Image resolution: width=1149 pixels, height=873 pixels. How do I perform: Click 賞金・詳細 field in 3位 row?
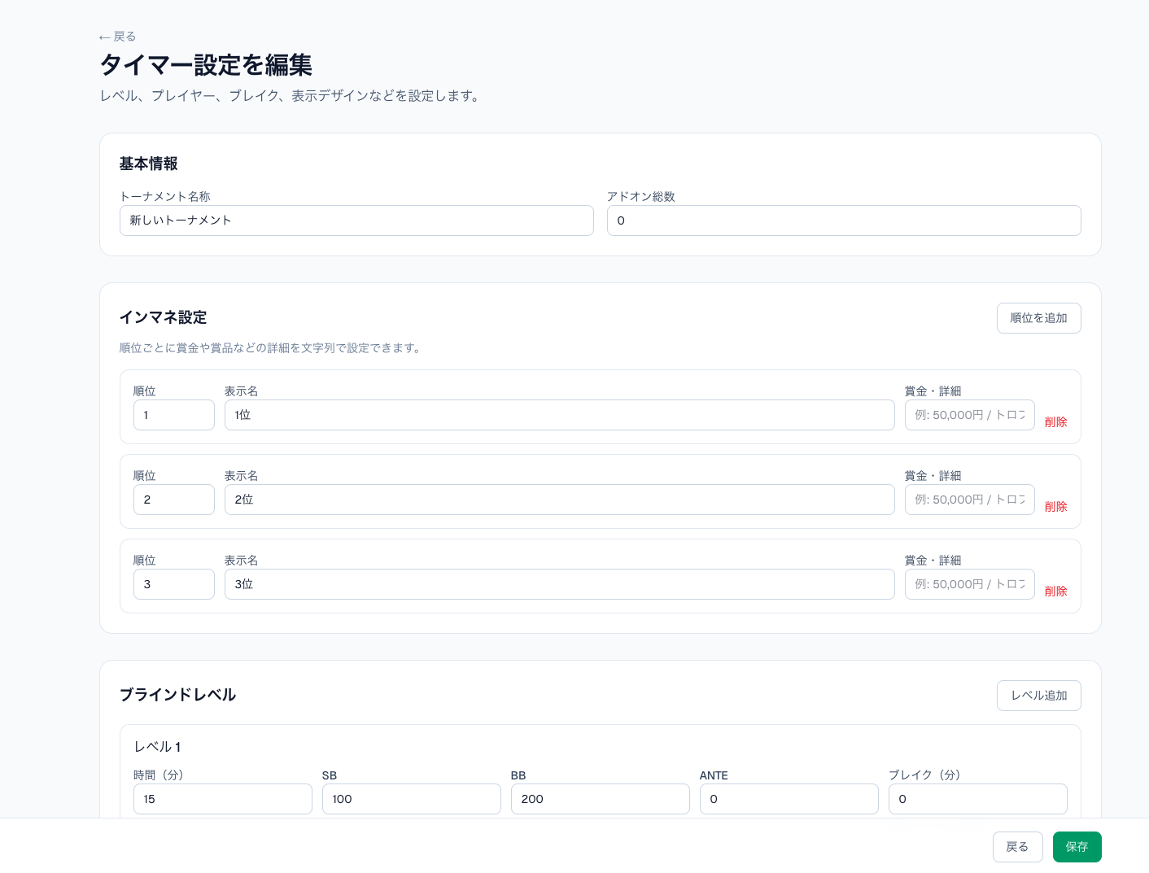pos(970,584)
